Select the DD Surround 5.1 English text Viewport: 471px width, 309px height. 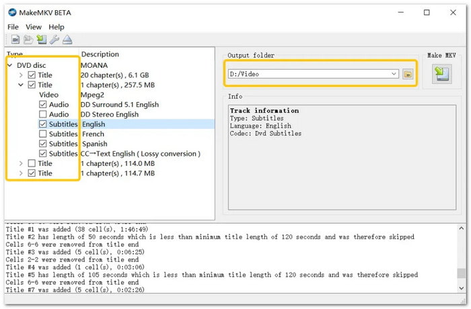[120, 105]
